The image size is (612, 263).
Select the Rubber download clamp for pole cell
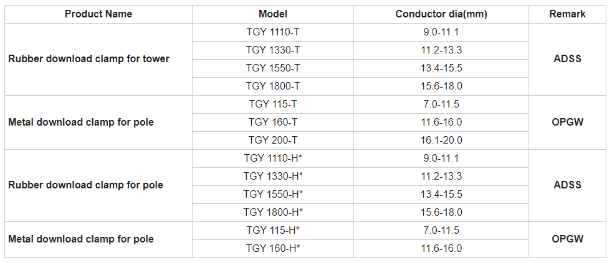[x=85, y=185]
